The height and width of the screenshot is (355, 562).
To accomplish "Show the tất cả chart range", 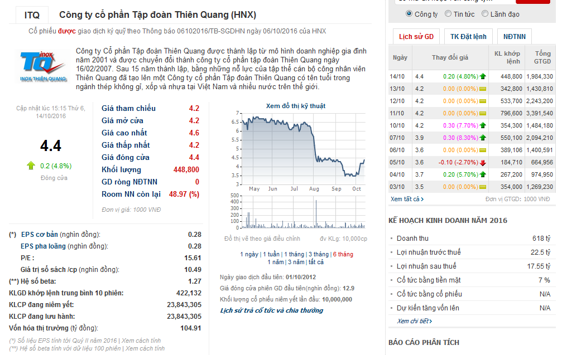I will coord(316,262).
